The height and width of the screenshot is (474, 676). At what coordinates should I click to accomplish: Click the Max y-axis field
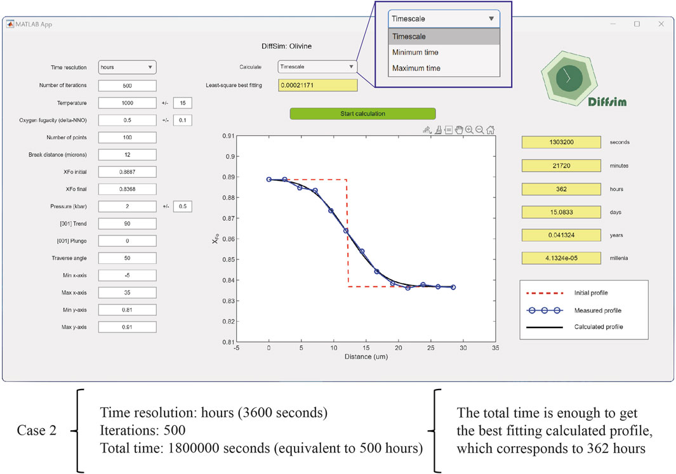pos(127,327)
